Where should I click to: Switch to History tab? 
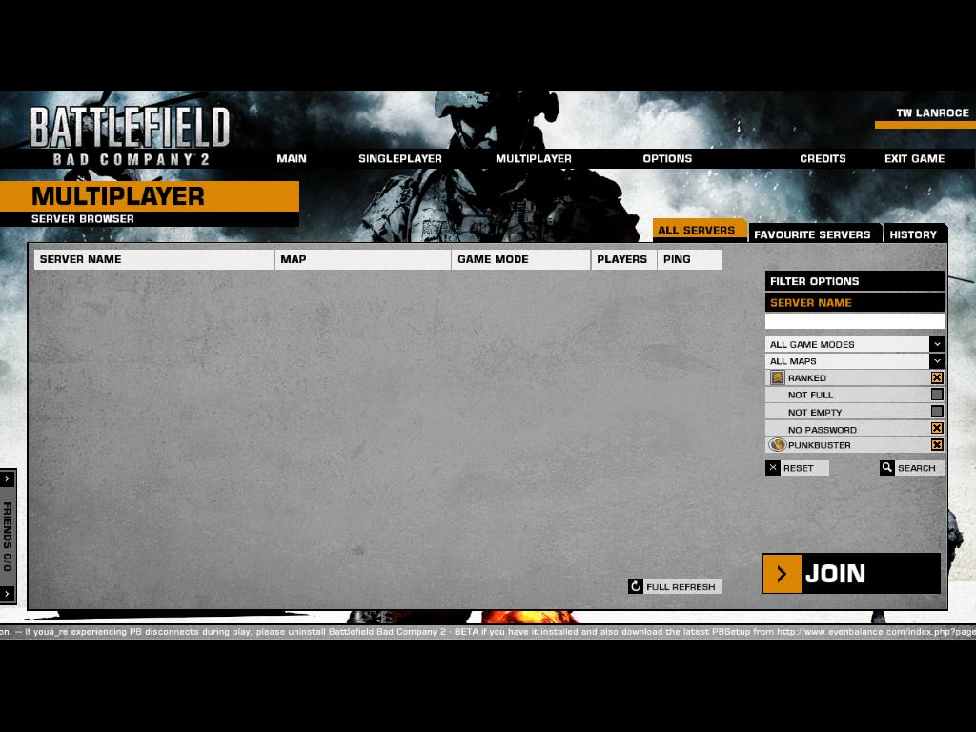coord(914,234)
